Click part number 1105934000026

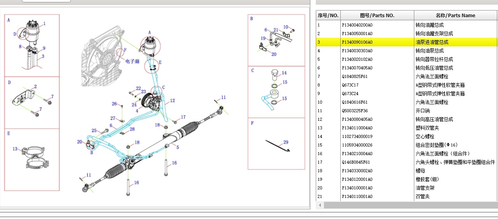click(357, 145)
